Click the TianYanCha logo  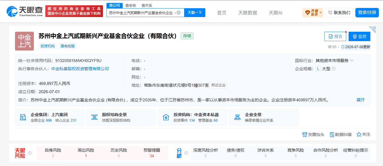coord(25,11)
